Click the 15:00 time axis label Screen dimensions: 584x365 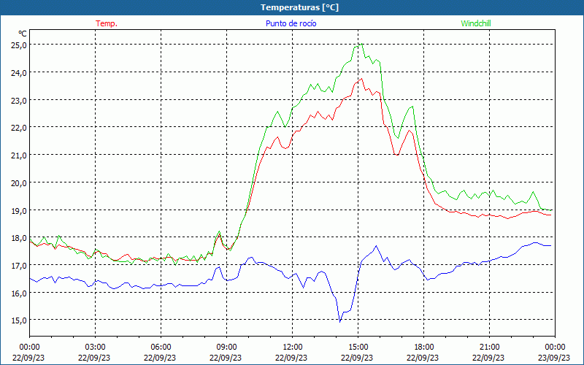tap(358, 347)
